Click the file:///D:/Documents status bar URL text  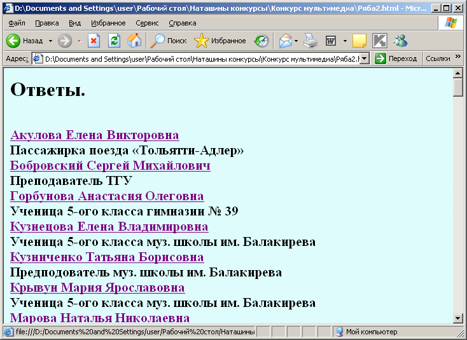[x=135, y=331]
